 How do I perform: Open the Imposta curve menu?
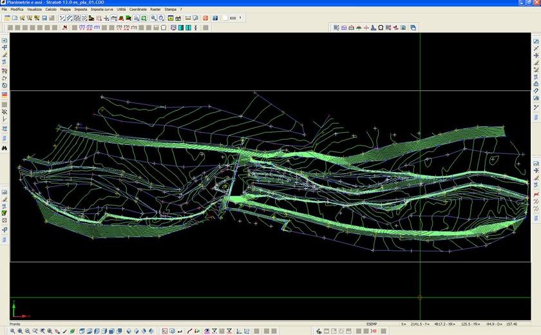click(100, 10)
